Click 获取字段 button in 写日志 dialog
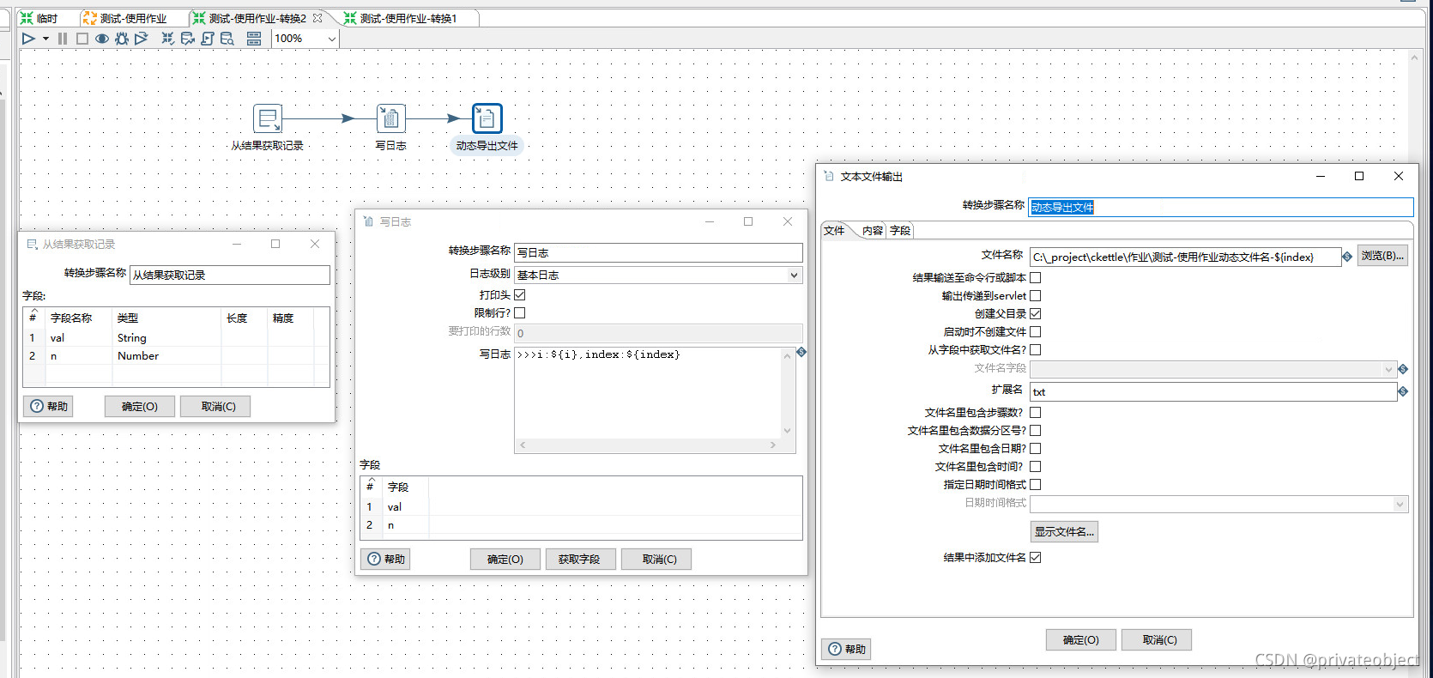Viewport: 1433px width, 678px height. (579, 559)
